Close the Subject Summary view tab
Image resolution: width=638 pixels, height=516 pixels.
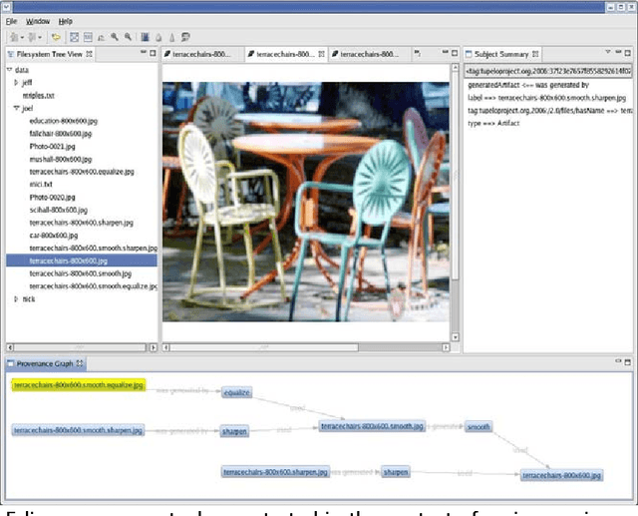537,54
